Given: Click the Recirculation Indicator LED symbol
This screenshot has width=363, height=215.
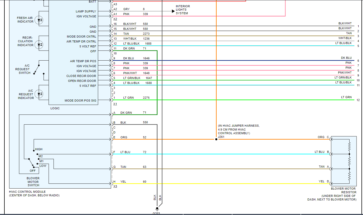Looking at the screenshot, I should click(39, 45).
